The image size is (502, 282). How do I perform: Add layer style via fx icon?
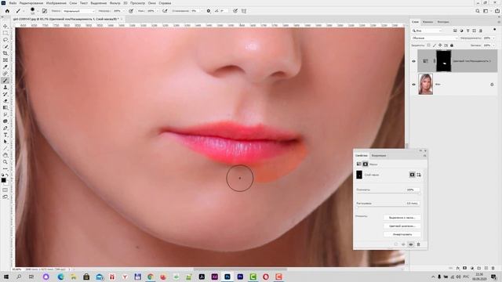458,268
